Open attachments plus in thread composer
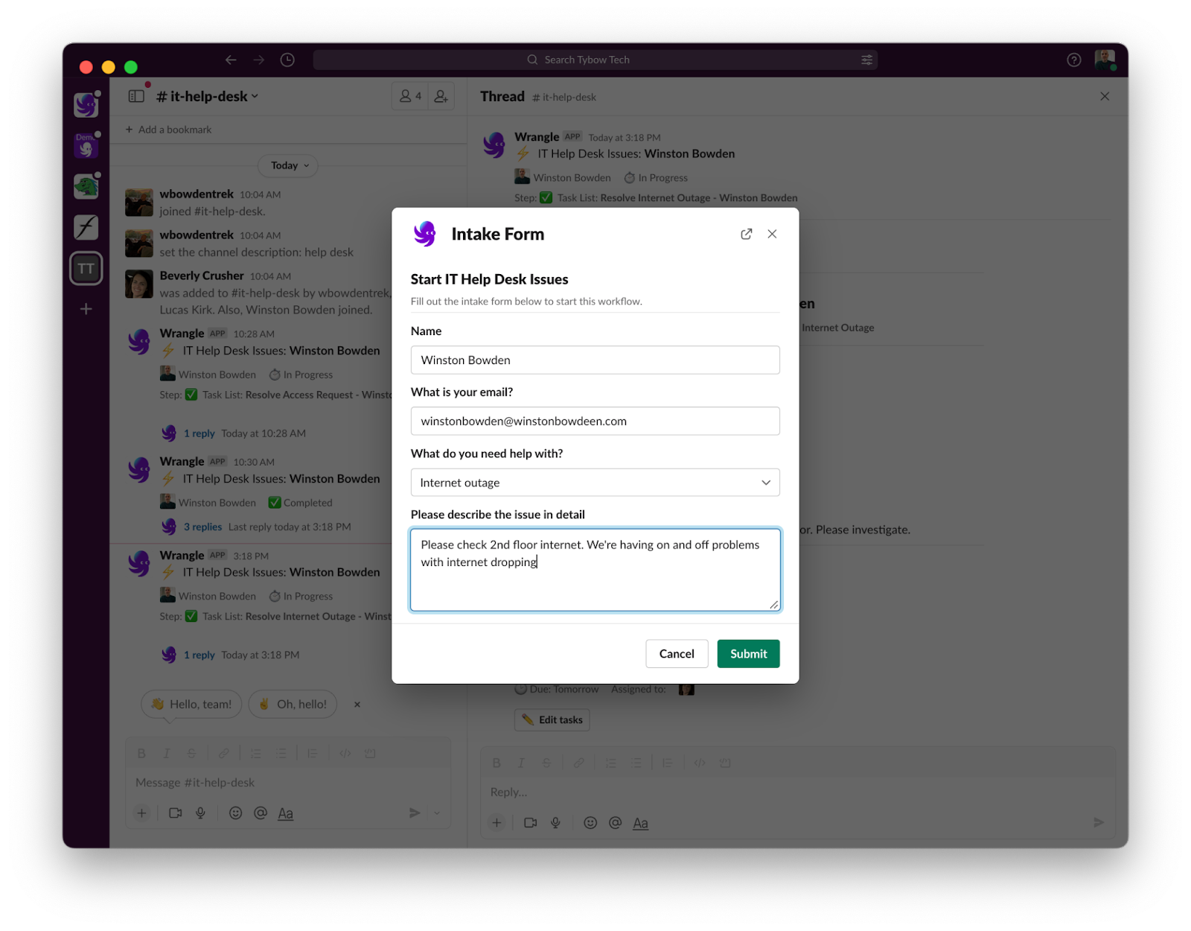Image resolution: width=1191 pixels, height=931 pixels. click(496, 823)
